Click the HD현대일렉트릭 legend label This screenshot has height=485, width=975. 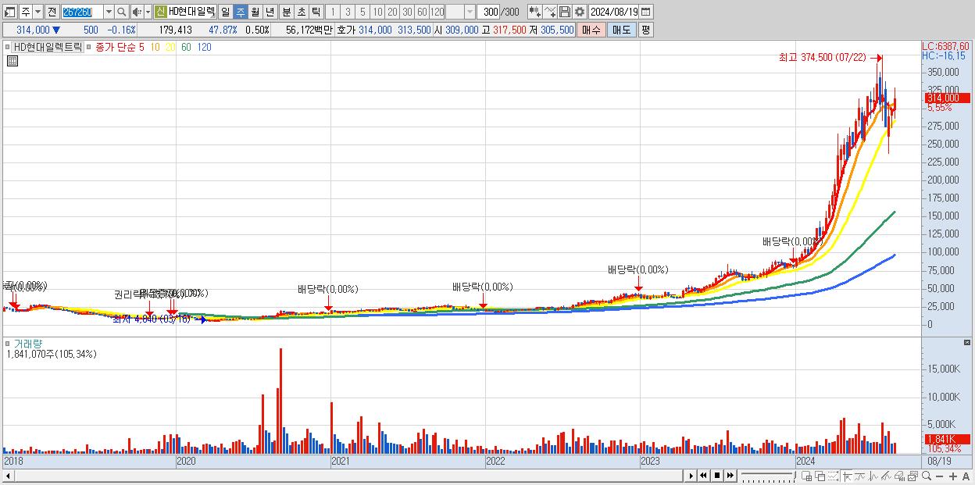[x=48, y=47]
